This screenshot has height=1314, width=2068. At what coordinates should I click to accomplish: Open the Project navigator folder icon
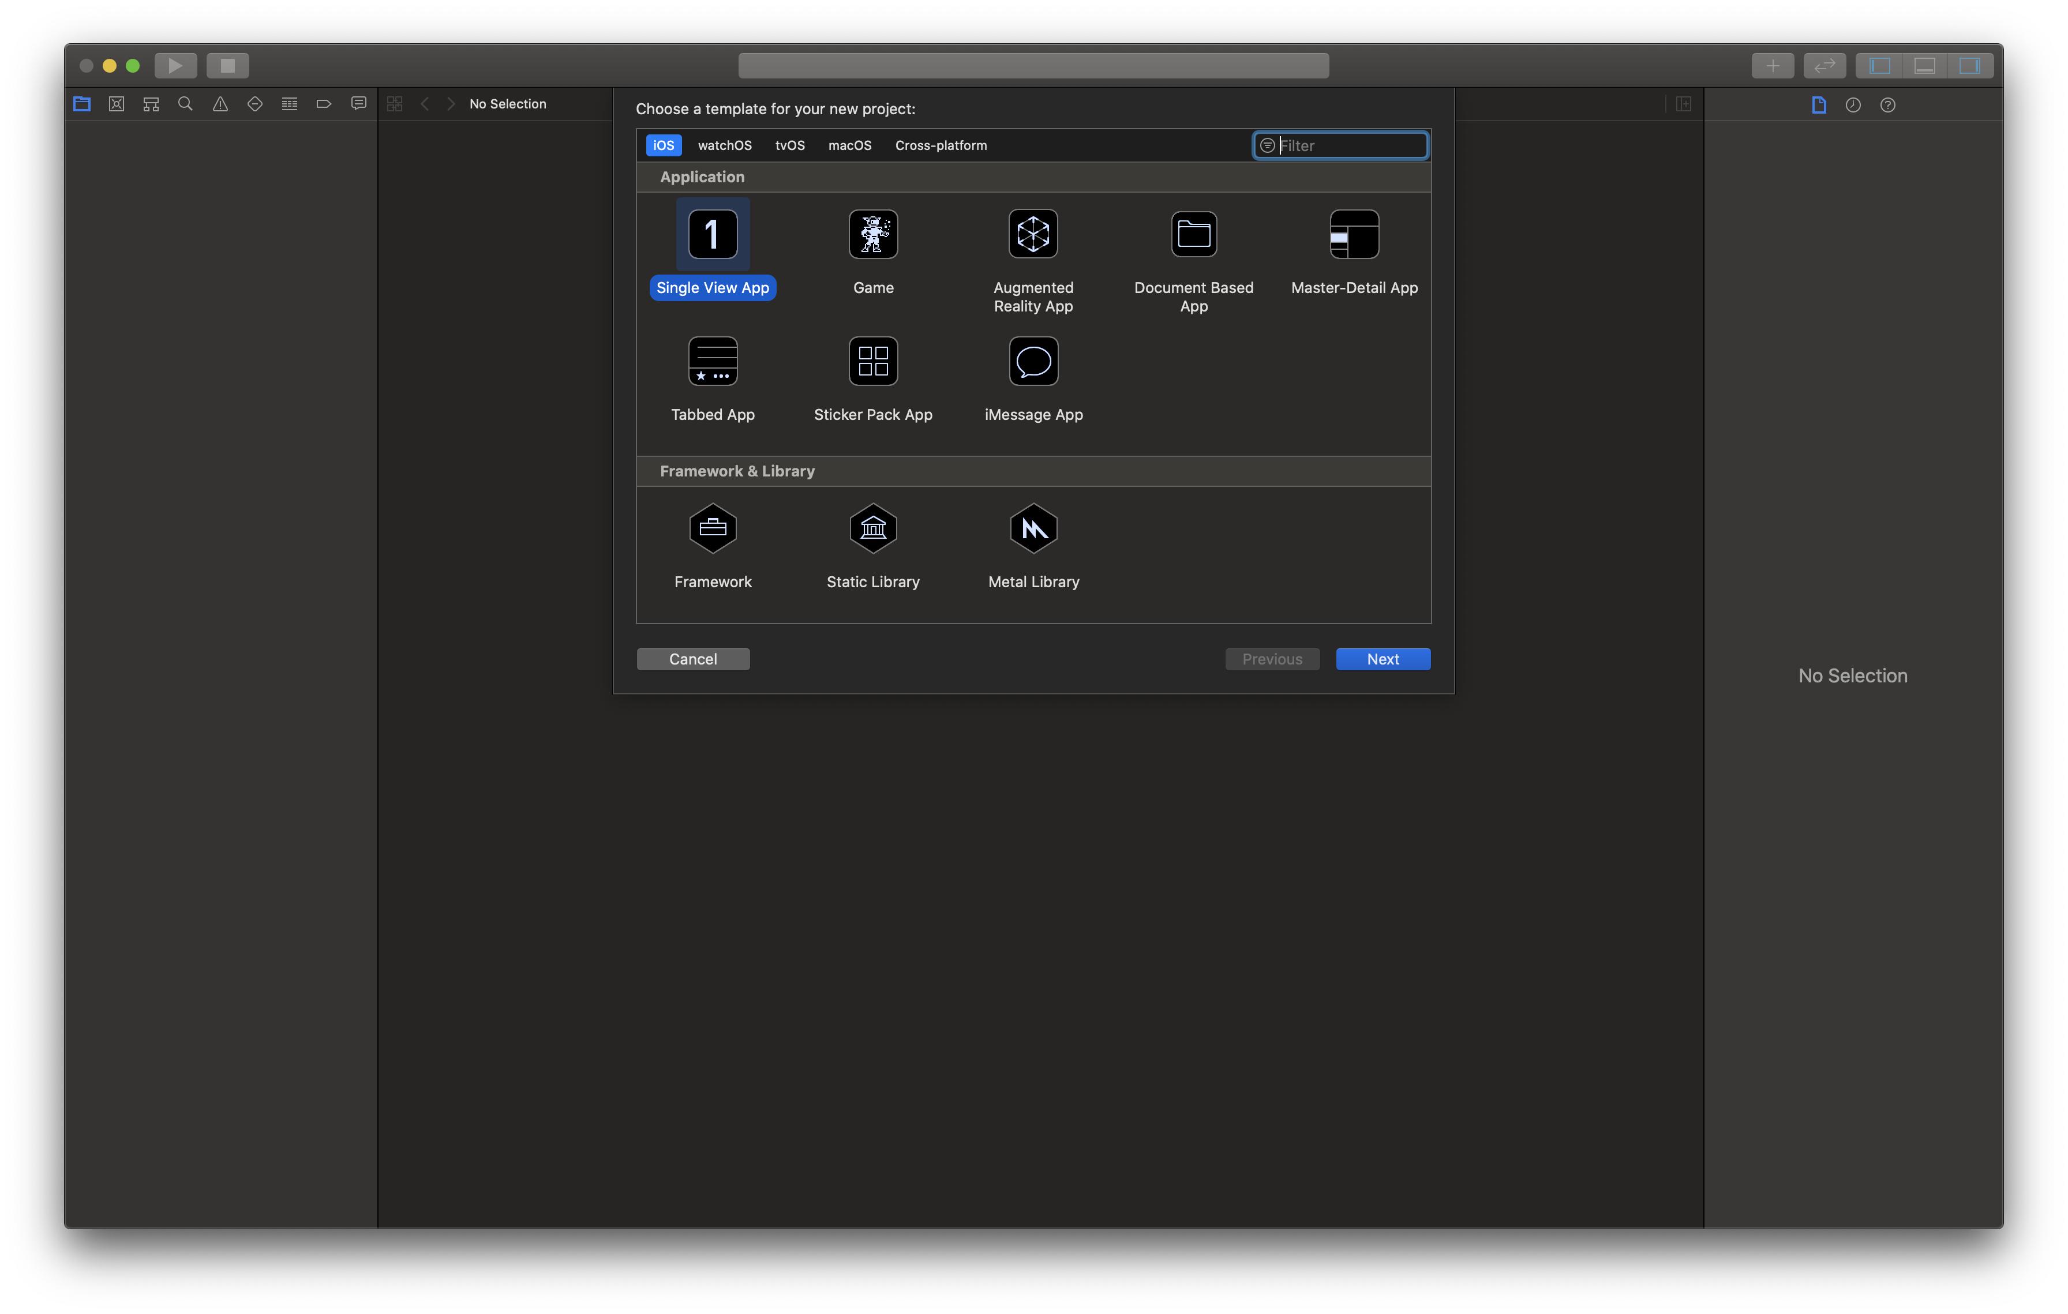83,104
